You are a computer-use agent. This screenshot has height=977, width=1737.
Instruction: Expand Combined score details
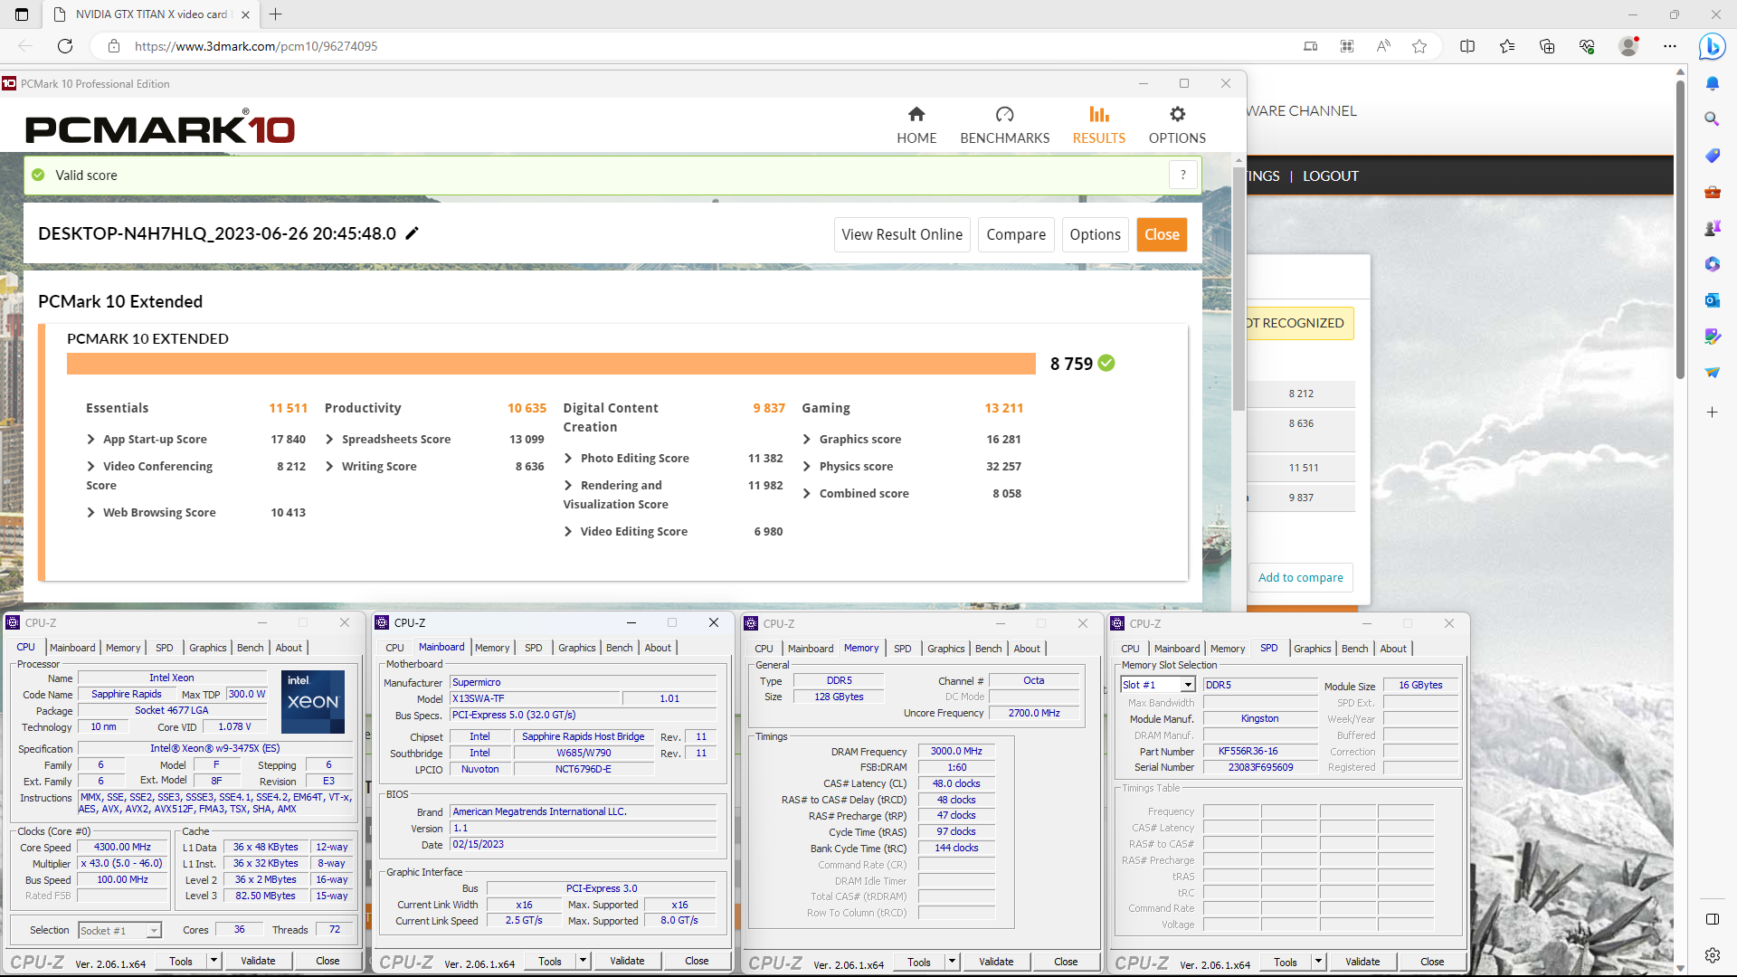tap(807, 493)
